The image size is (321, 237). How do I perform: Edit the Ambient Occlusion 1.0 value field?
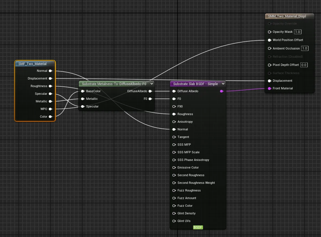(x=305, y=48)
